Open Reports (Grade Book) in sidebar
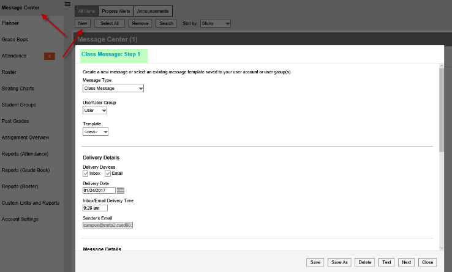The height and width of the screenshot is (272, 452). 26,170
